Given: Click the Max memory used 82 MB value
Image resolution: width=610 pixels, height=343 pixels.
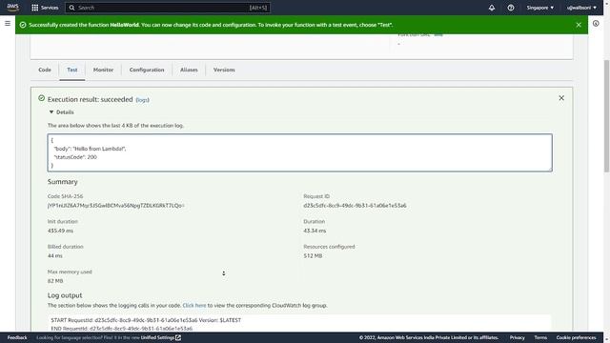Looking at the screenshot, I should tap(55, 281).
